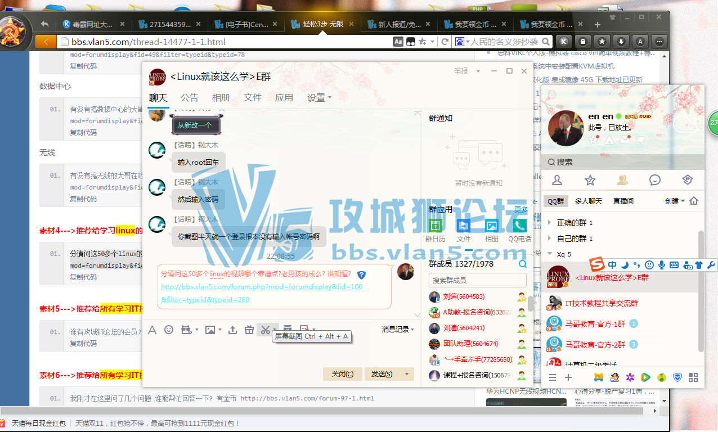718x432 pixels.
Task: Click the 搜索群成员 search field
Action: click(478, 280)
